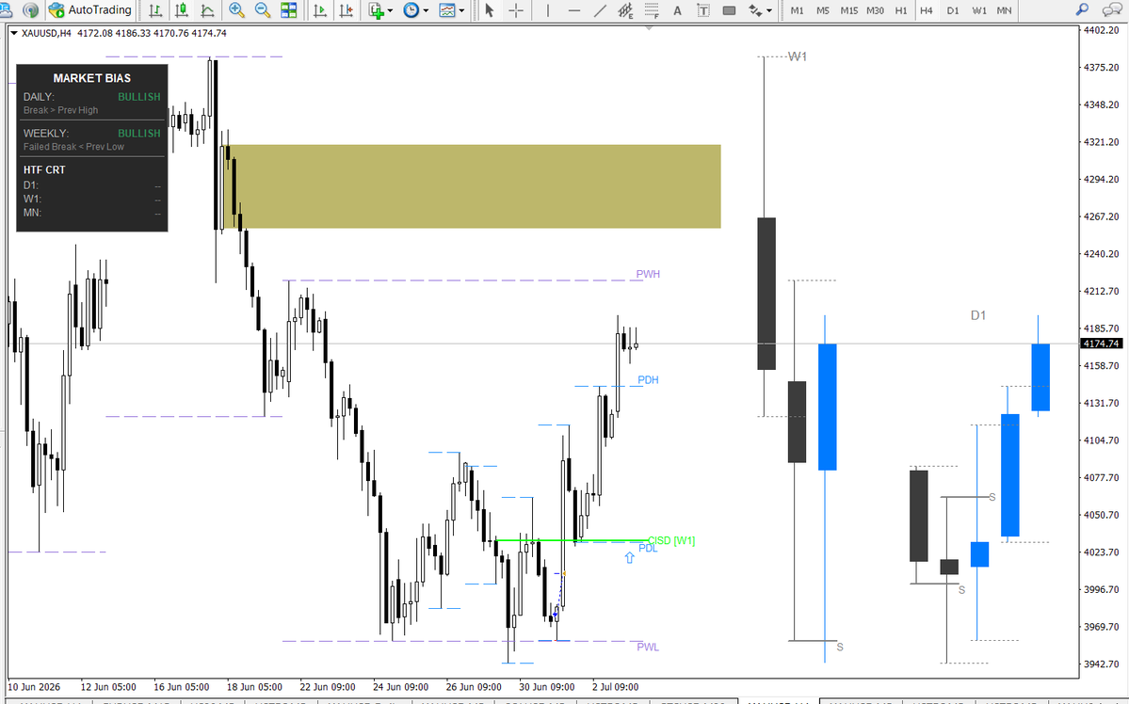The height and width of the screenshot is (704, 1129).
Task: Toggle the AutoTrading button
Action: (90, 10)
